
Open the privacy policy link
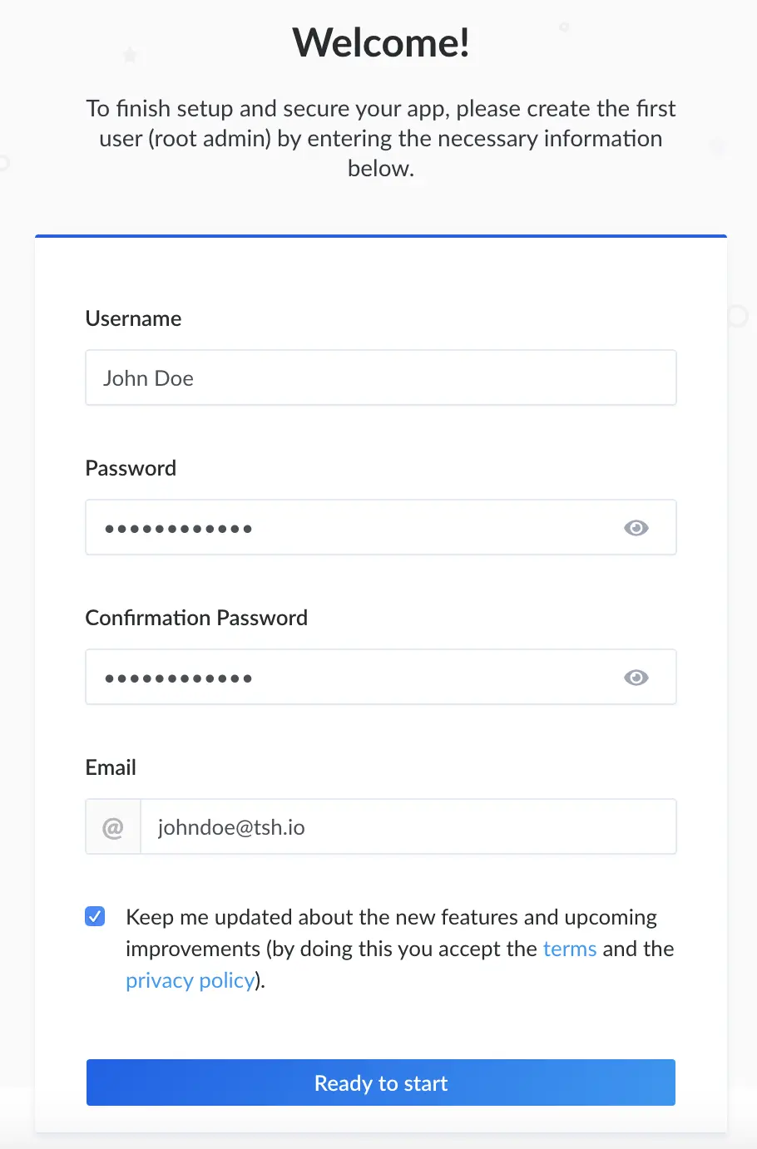(190, 980)
